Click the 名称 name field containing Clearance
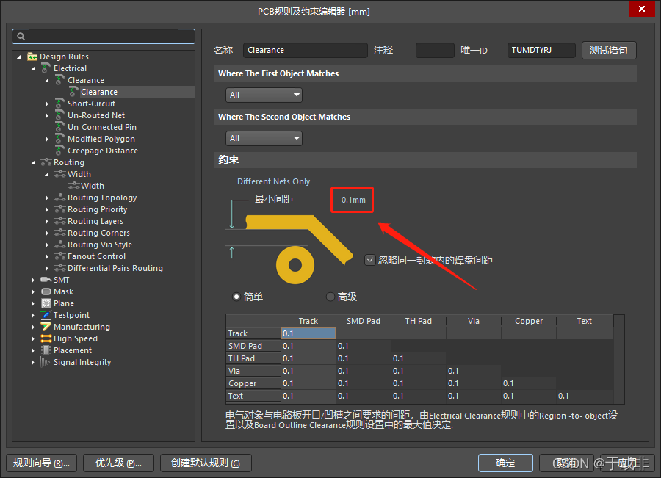This screenshot has height=478, width=661. [x=306, y=50]
